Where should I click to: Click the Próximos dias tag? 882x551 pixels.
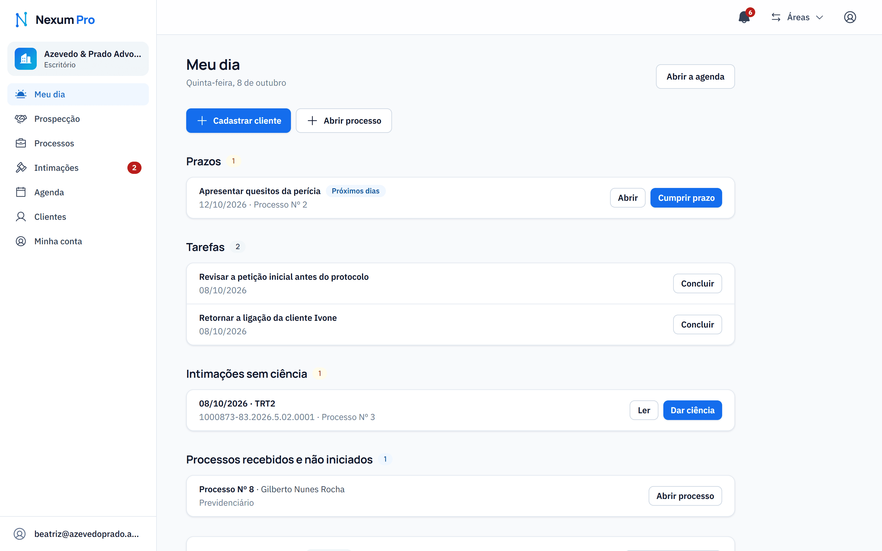355,191
